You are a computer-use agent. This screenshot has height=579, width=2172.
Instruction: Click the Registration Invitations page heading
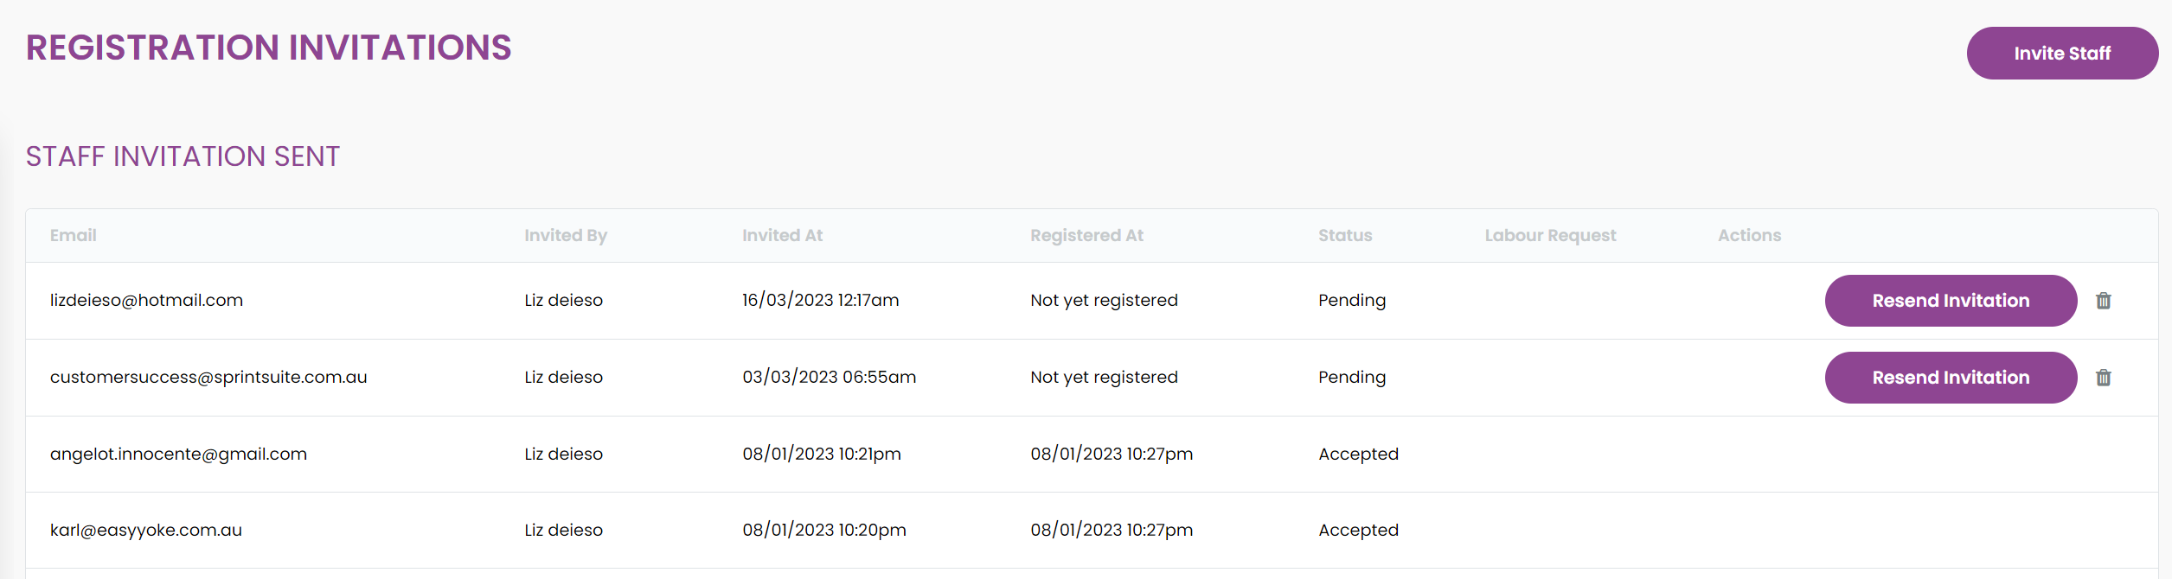268,48
